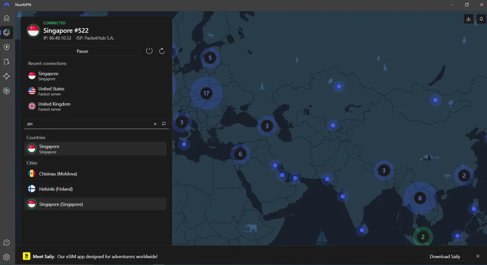Click the blue map cluster showing 2
This screenshot has width=487, height=265.
[464, 176]
